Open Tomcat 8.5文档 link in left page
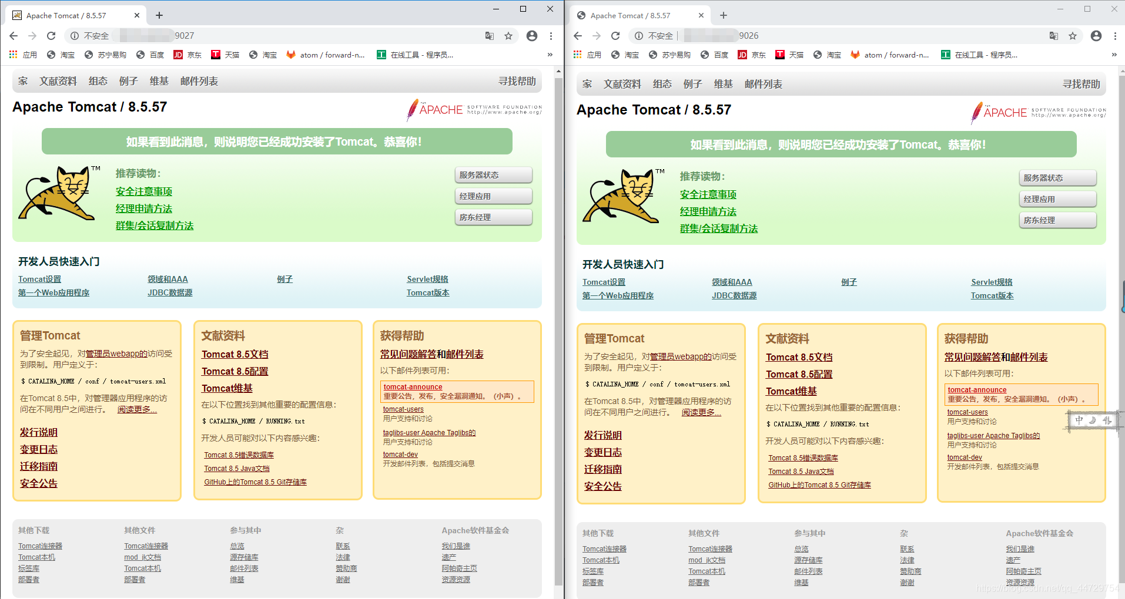The height and width of the screenshot is (599, 1125). 235,354
